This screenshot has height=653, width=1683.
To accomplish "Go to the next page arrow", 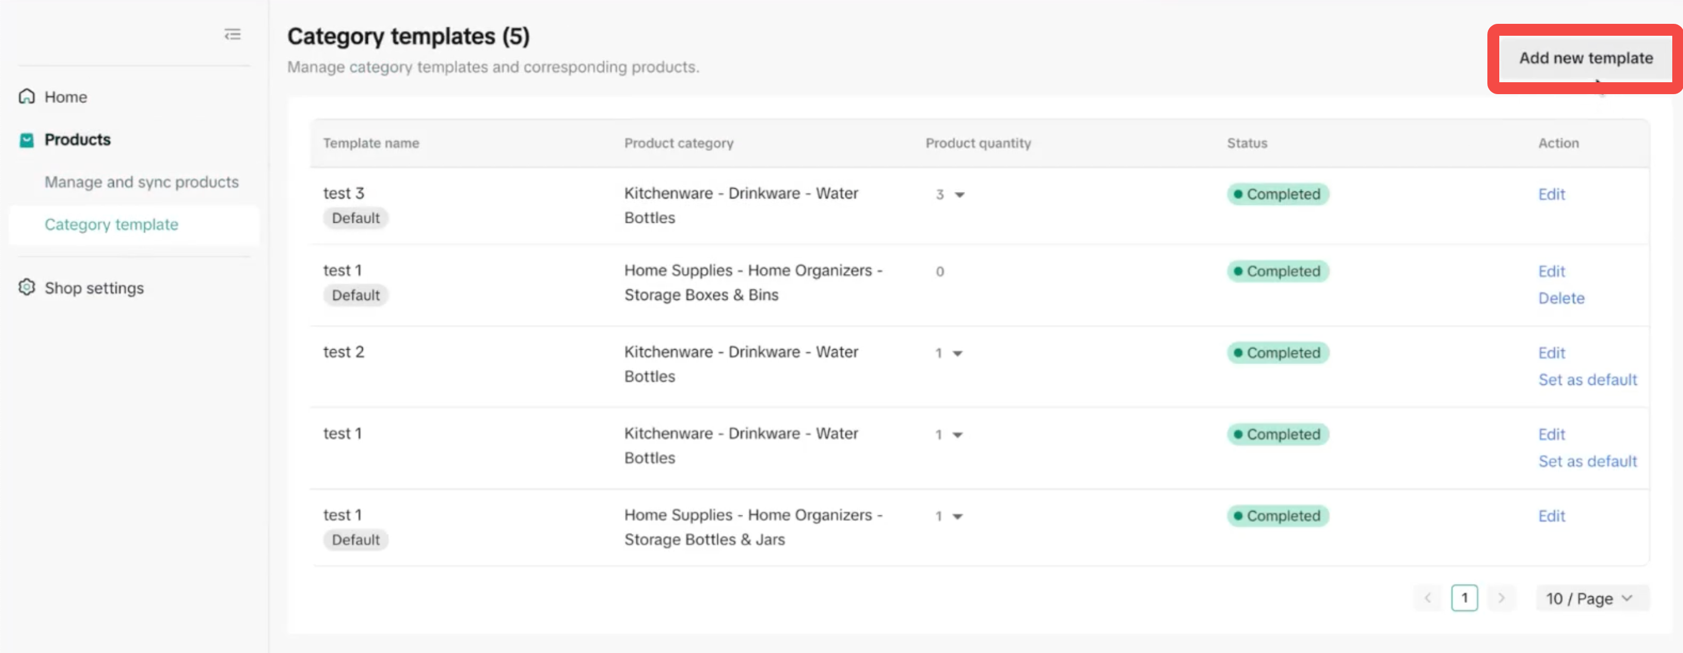I will (x=1501, y=598).
